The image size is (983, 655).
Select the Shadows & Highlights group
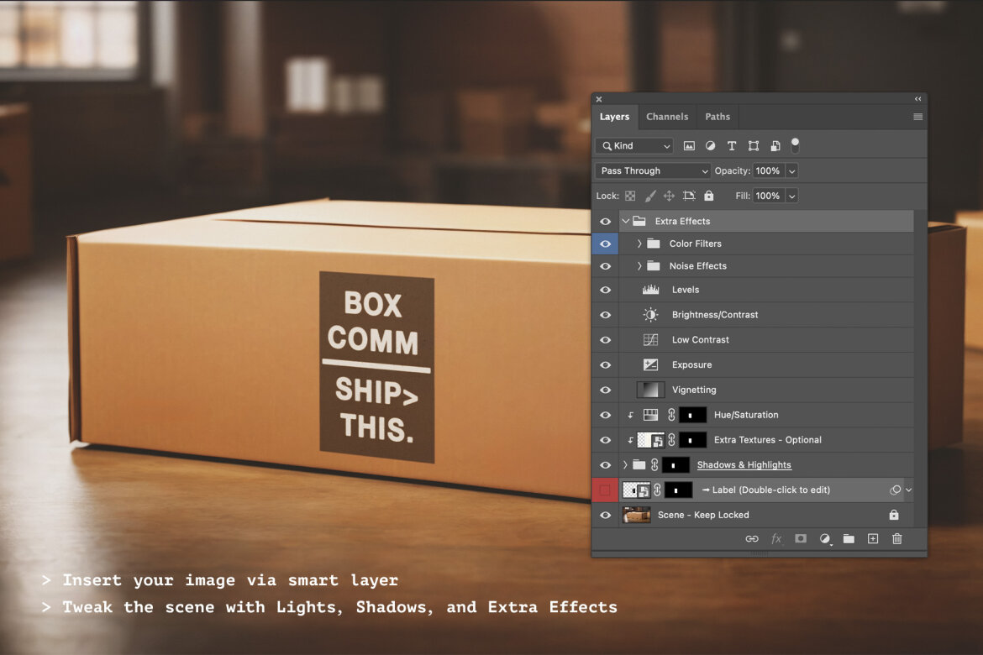[744, 464]
